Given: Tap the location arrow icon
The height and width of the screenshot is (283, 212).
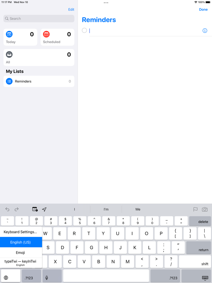Looking at the screenshot, I should click(44, 209).
